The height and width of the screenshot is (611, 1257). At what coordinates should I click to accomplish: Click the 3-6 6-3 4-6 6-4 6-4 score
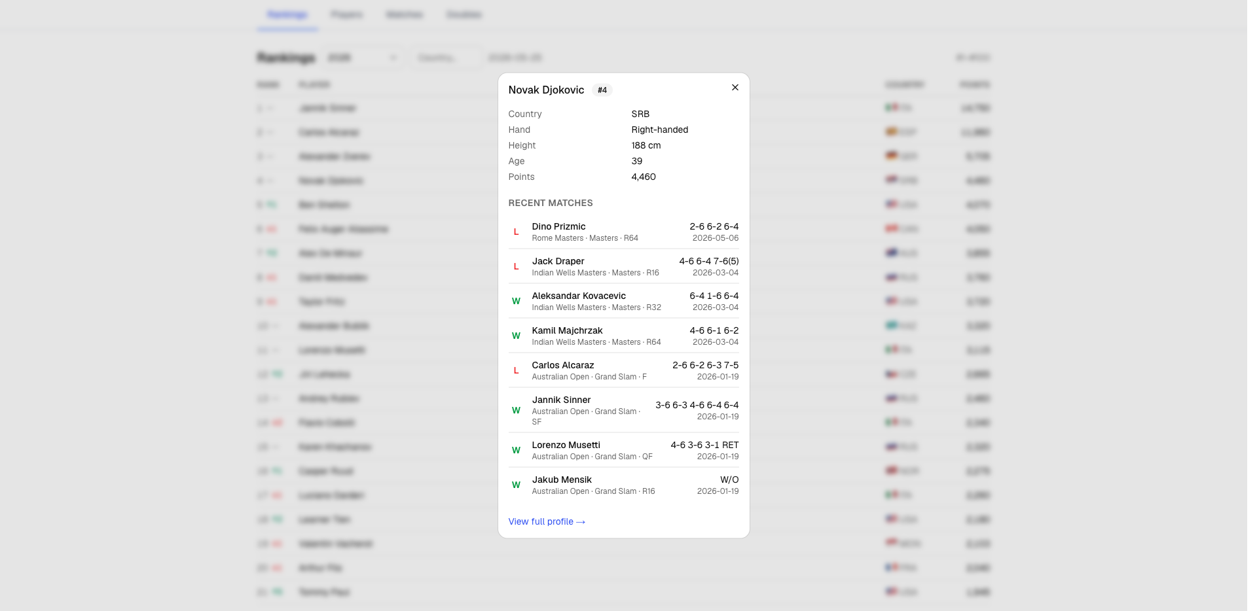pos(697,405)
